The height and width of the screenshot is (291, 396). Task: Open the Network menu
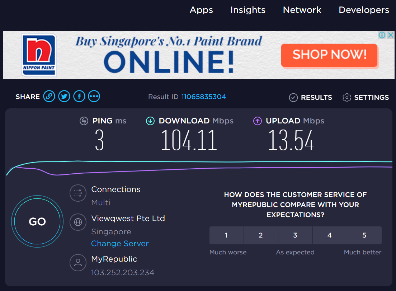[x=302, y=10]
